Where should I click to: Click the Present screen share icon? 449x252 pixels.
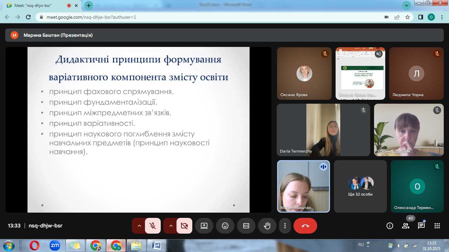point(204,226)
